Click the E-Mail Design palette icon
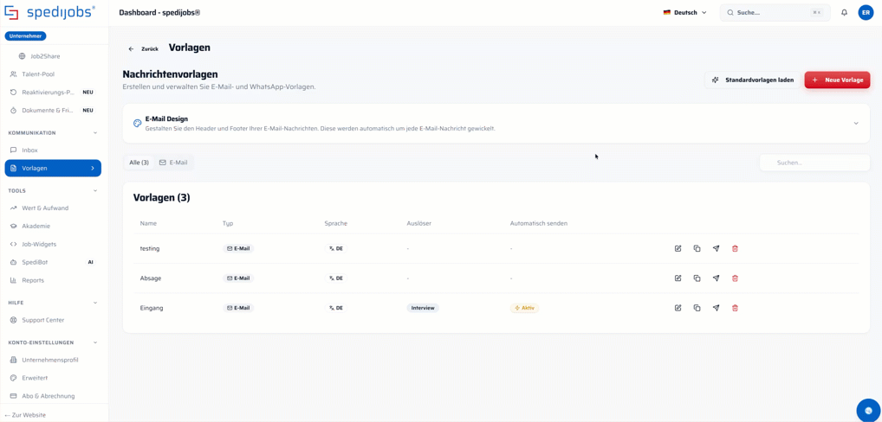Screen dimensions: 882x422 click(x=137, y=123)
